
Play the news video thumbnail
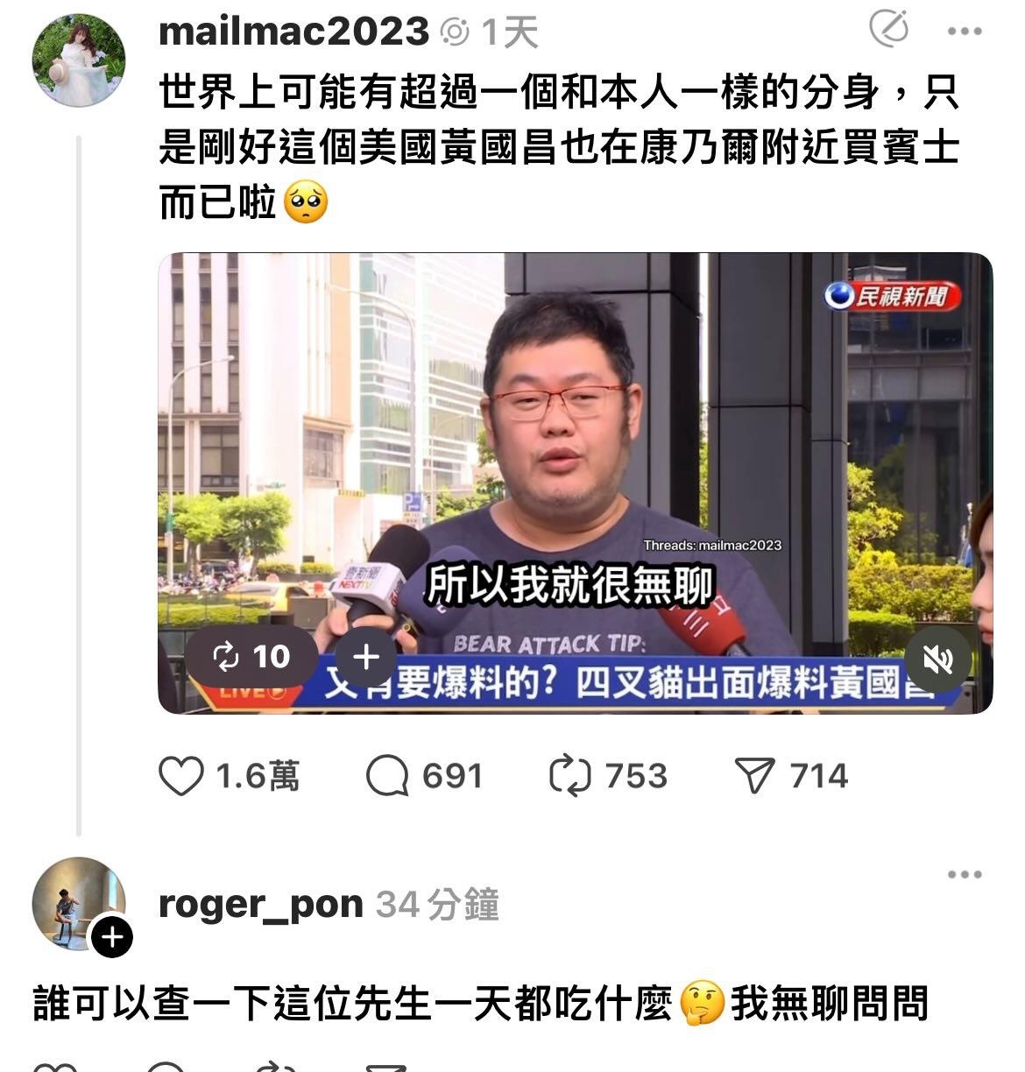[x=576, y=483]
